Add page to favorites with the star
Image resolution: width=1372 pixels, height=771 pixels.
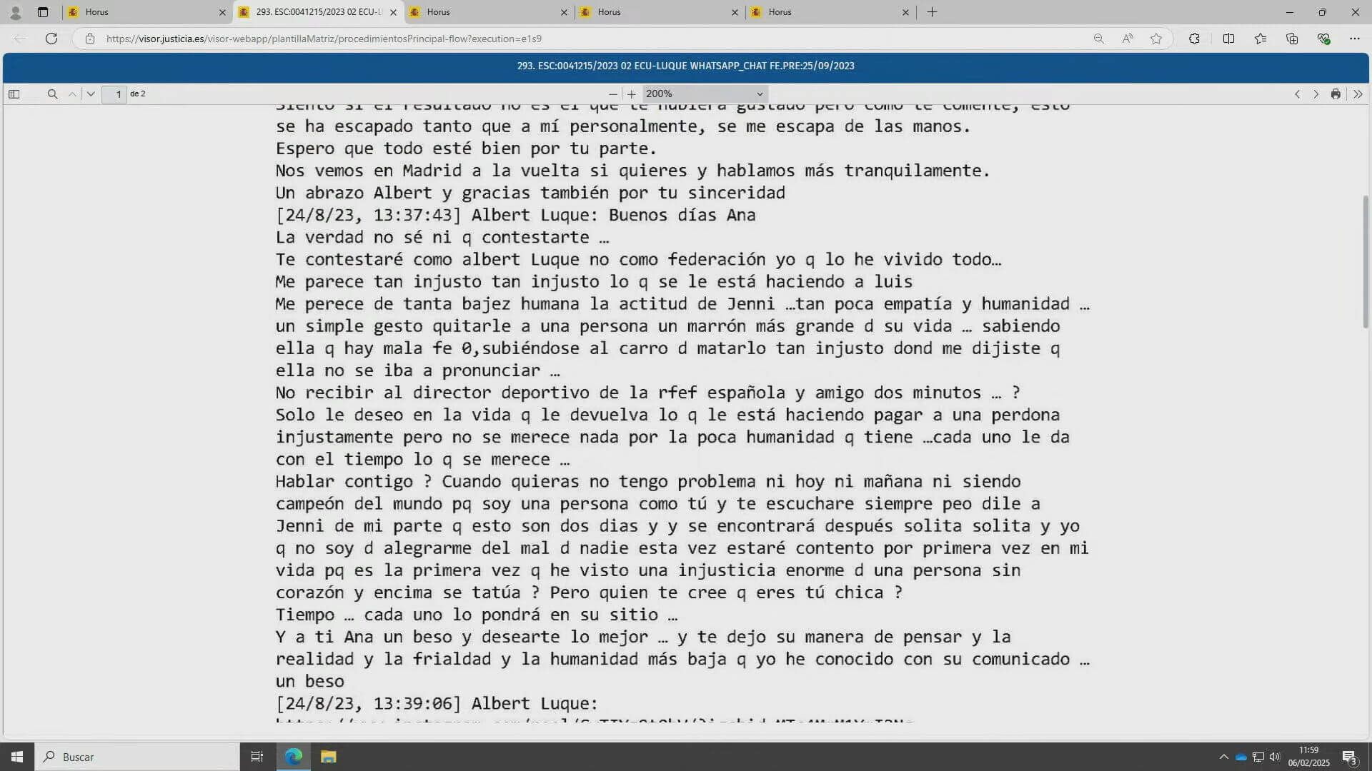click(1155, 39)
